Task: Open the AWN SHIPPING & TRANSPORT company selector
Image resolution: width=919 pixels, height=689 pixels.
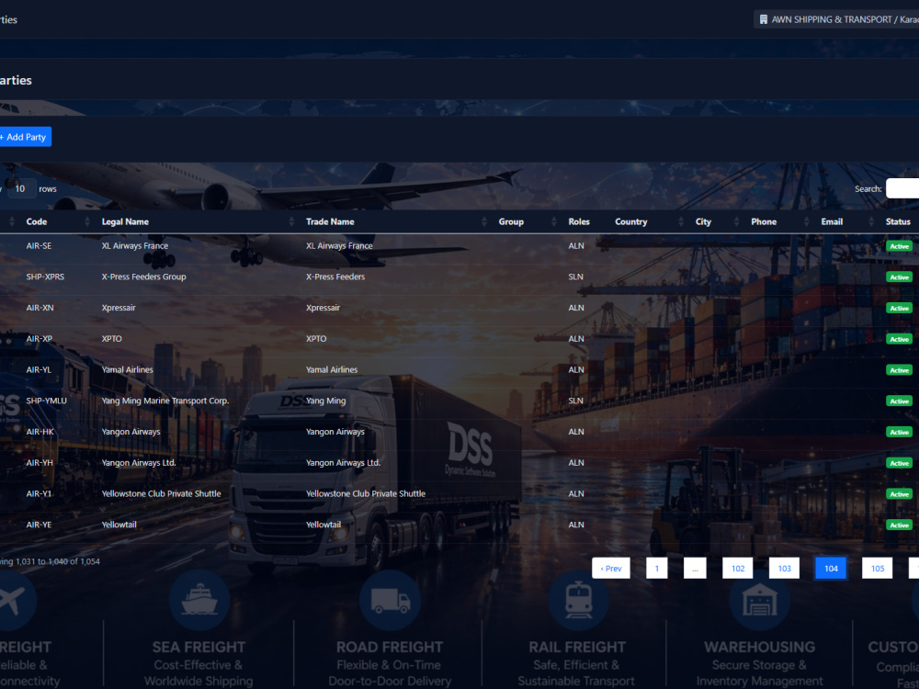Action: coord(836,19)
